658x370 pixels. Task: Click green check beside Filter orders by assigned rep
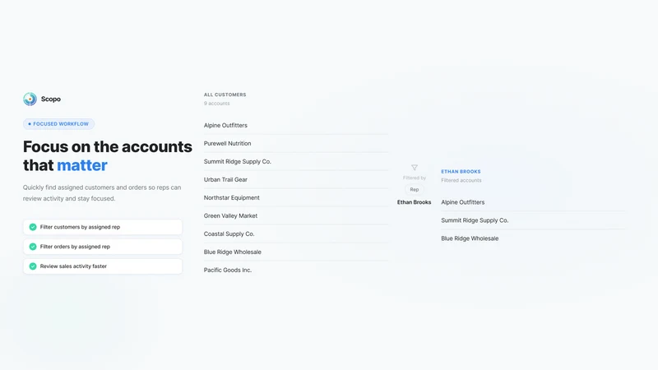click(x=33, y=247)
